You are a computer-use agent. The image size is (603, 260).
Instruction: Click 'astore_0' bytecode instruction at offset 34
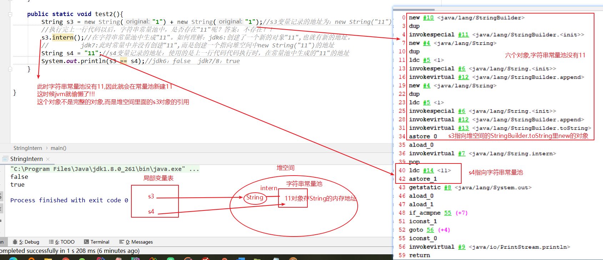tap(423, 136)
